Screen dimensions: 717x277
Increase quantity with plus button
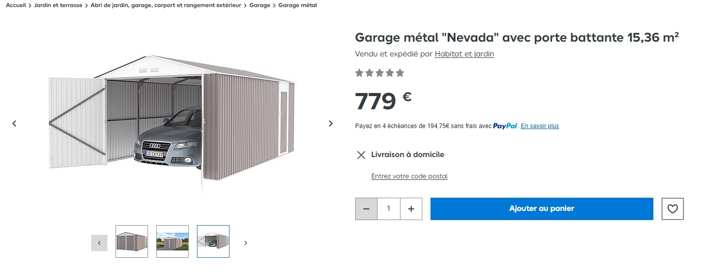(x=411, y=209)
